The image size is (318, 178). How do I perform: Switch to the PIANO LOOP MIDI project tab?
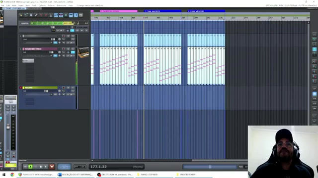coord(14,8)
